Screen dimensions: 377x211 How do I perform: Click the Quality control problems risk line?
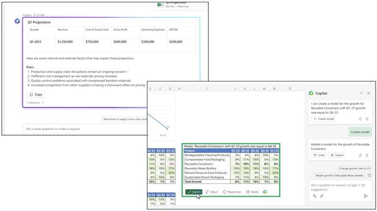click(81, 81)
